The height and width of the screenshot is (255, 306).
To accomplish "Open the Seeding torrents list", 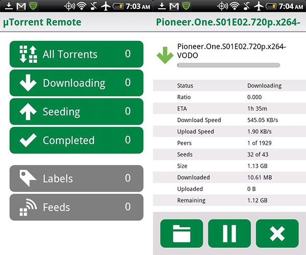I will coord(76,111).
